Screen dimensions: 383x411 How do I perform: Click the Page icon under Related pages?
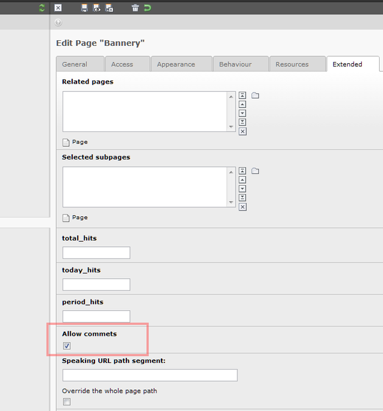[66, 142]
